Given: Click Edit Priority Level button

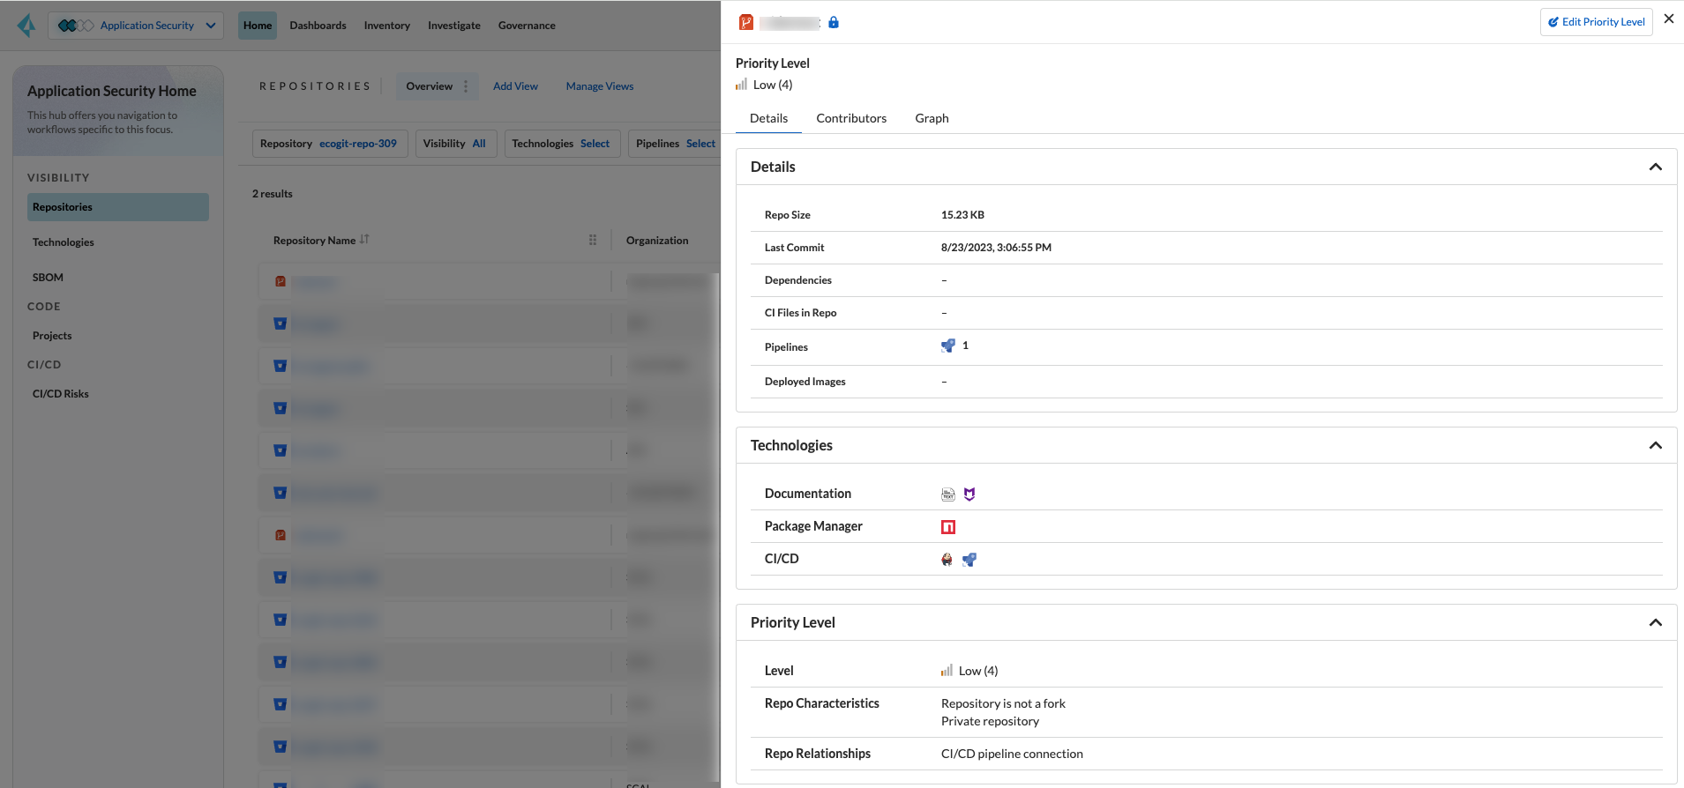Looking at the screenshot, I should click(x=1597, y=22).
